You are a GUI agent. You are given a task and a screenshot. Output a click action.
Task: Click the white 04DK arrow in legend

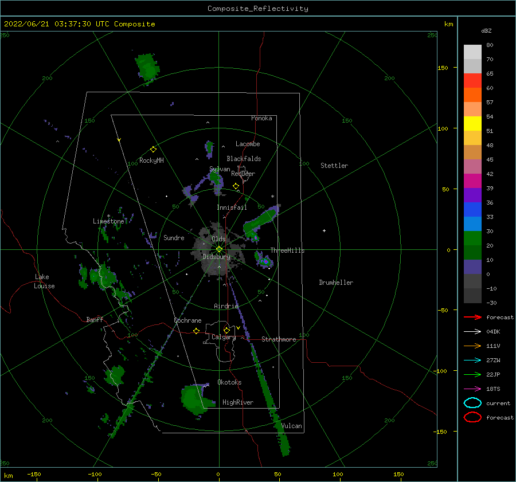472,332
